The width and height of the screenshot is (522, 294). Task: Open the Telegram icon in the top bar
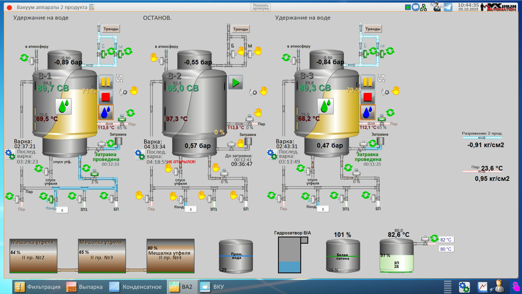point(448,7)
